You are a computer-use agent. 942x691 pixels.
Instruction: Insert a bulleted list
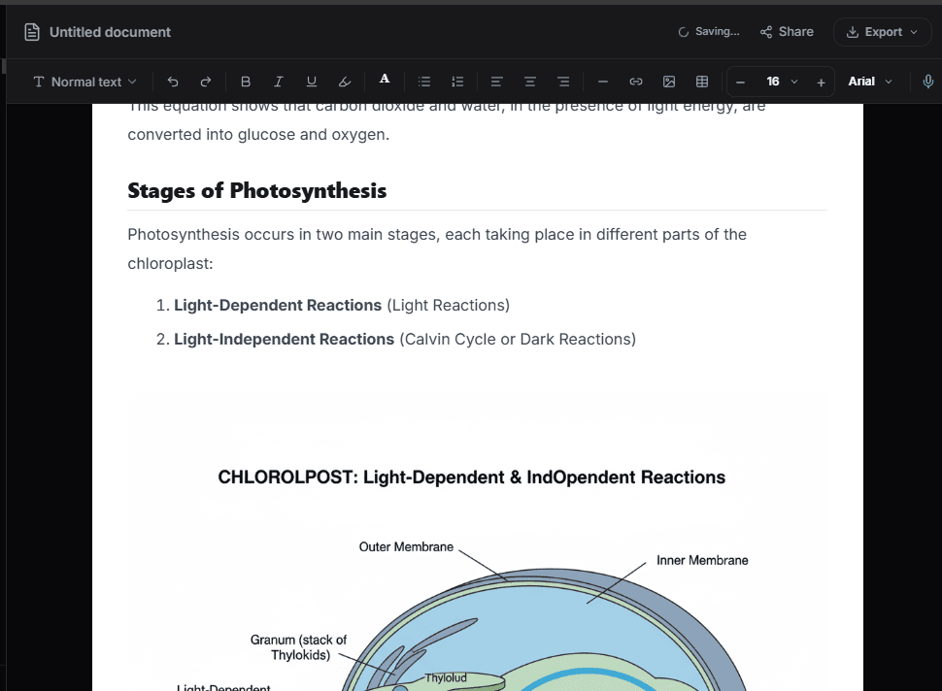coord(424,82)
